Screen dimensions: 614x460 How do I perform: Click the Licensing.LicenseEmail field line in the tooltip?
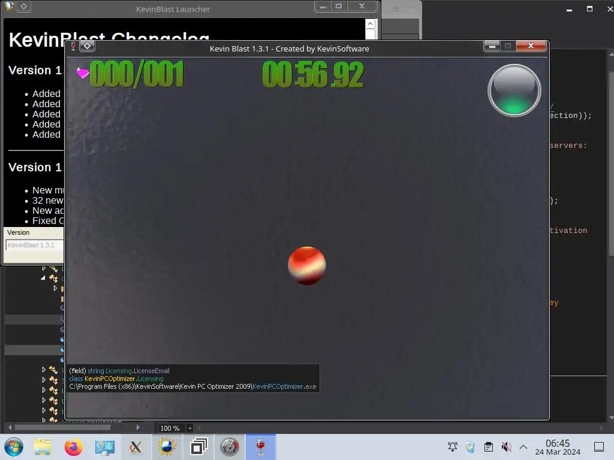pos(119,371)
